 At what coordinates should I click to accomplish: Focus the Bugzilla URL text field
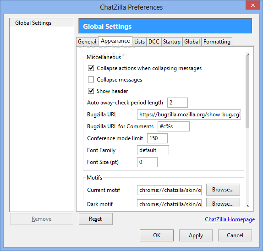pyautogui.click(x=189, y=115)
